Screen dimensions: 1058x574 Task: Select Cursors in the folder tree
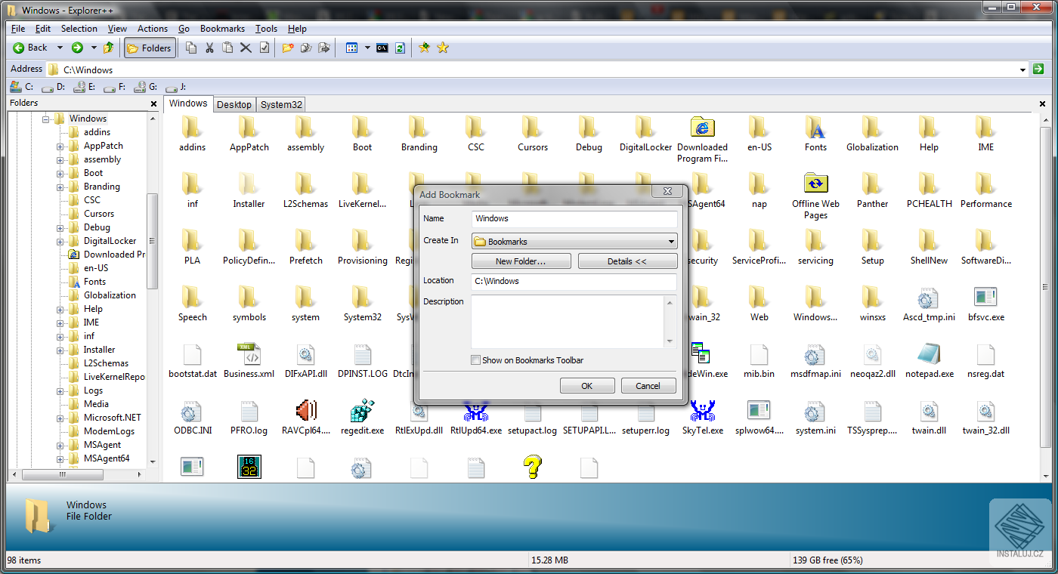99,214
